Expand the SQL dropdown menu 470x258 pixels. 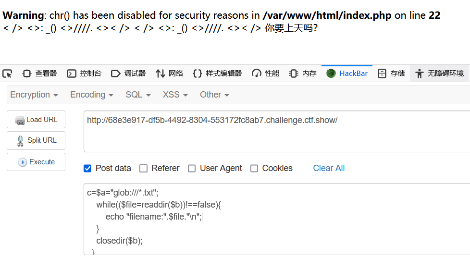coord(138,95)
